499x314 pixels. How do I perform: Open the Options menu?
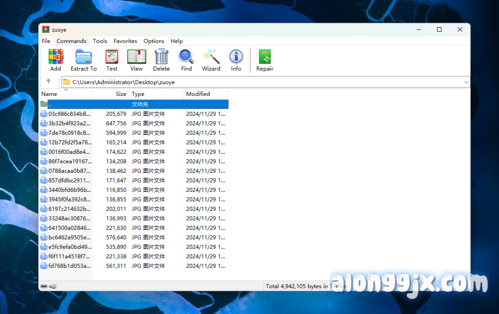154,41
